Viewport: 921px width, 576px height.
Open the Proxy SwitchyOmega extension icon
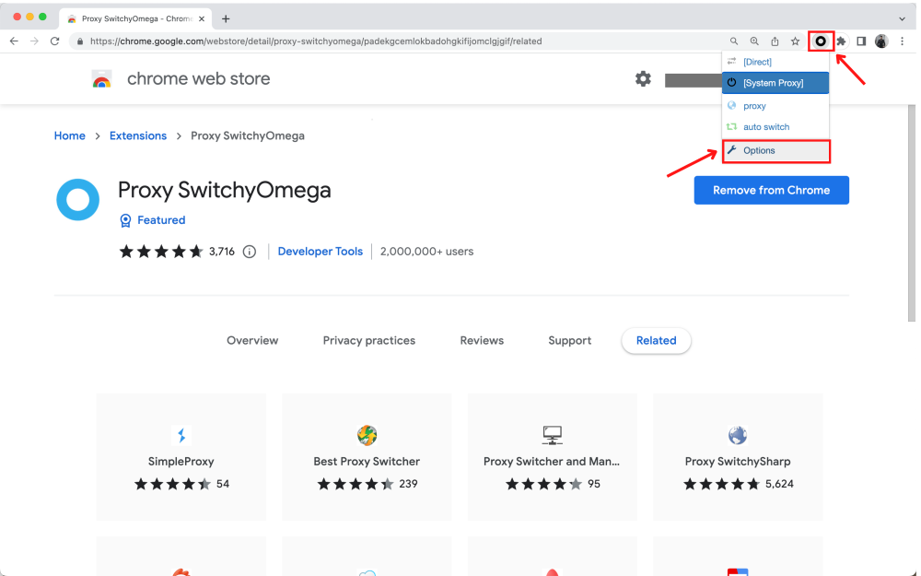(x=819, y=41)
